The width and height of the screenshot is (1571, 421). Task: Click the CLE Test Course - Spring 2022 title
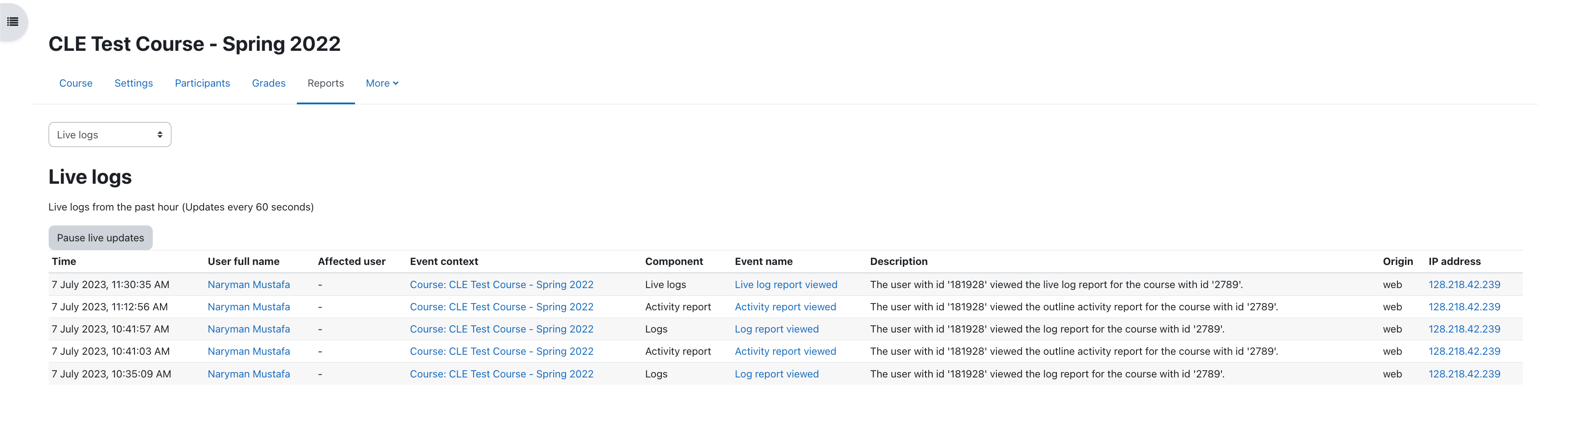click(195, 44)
